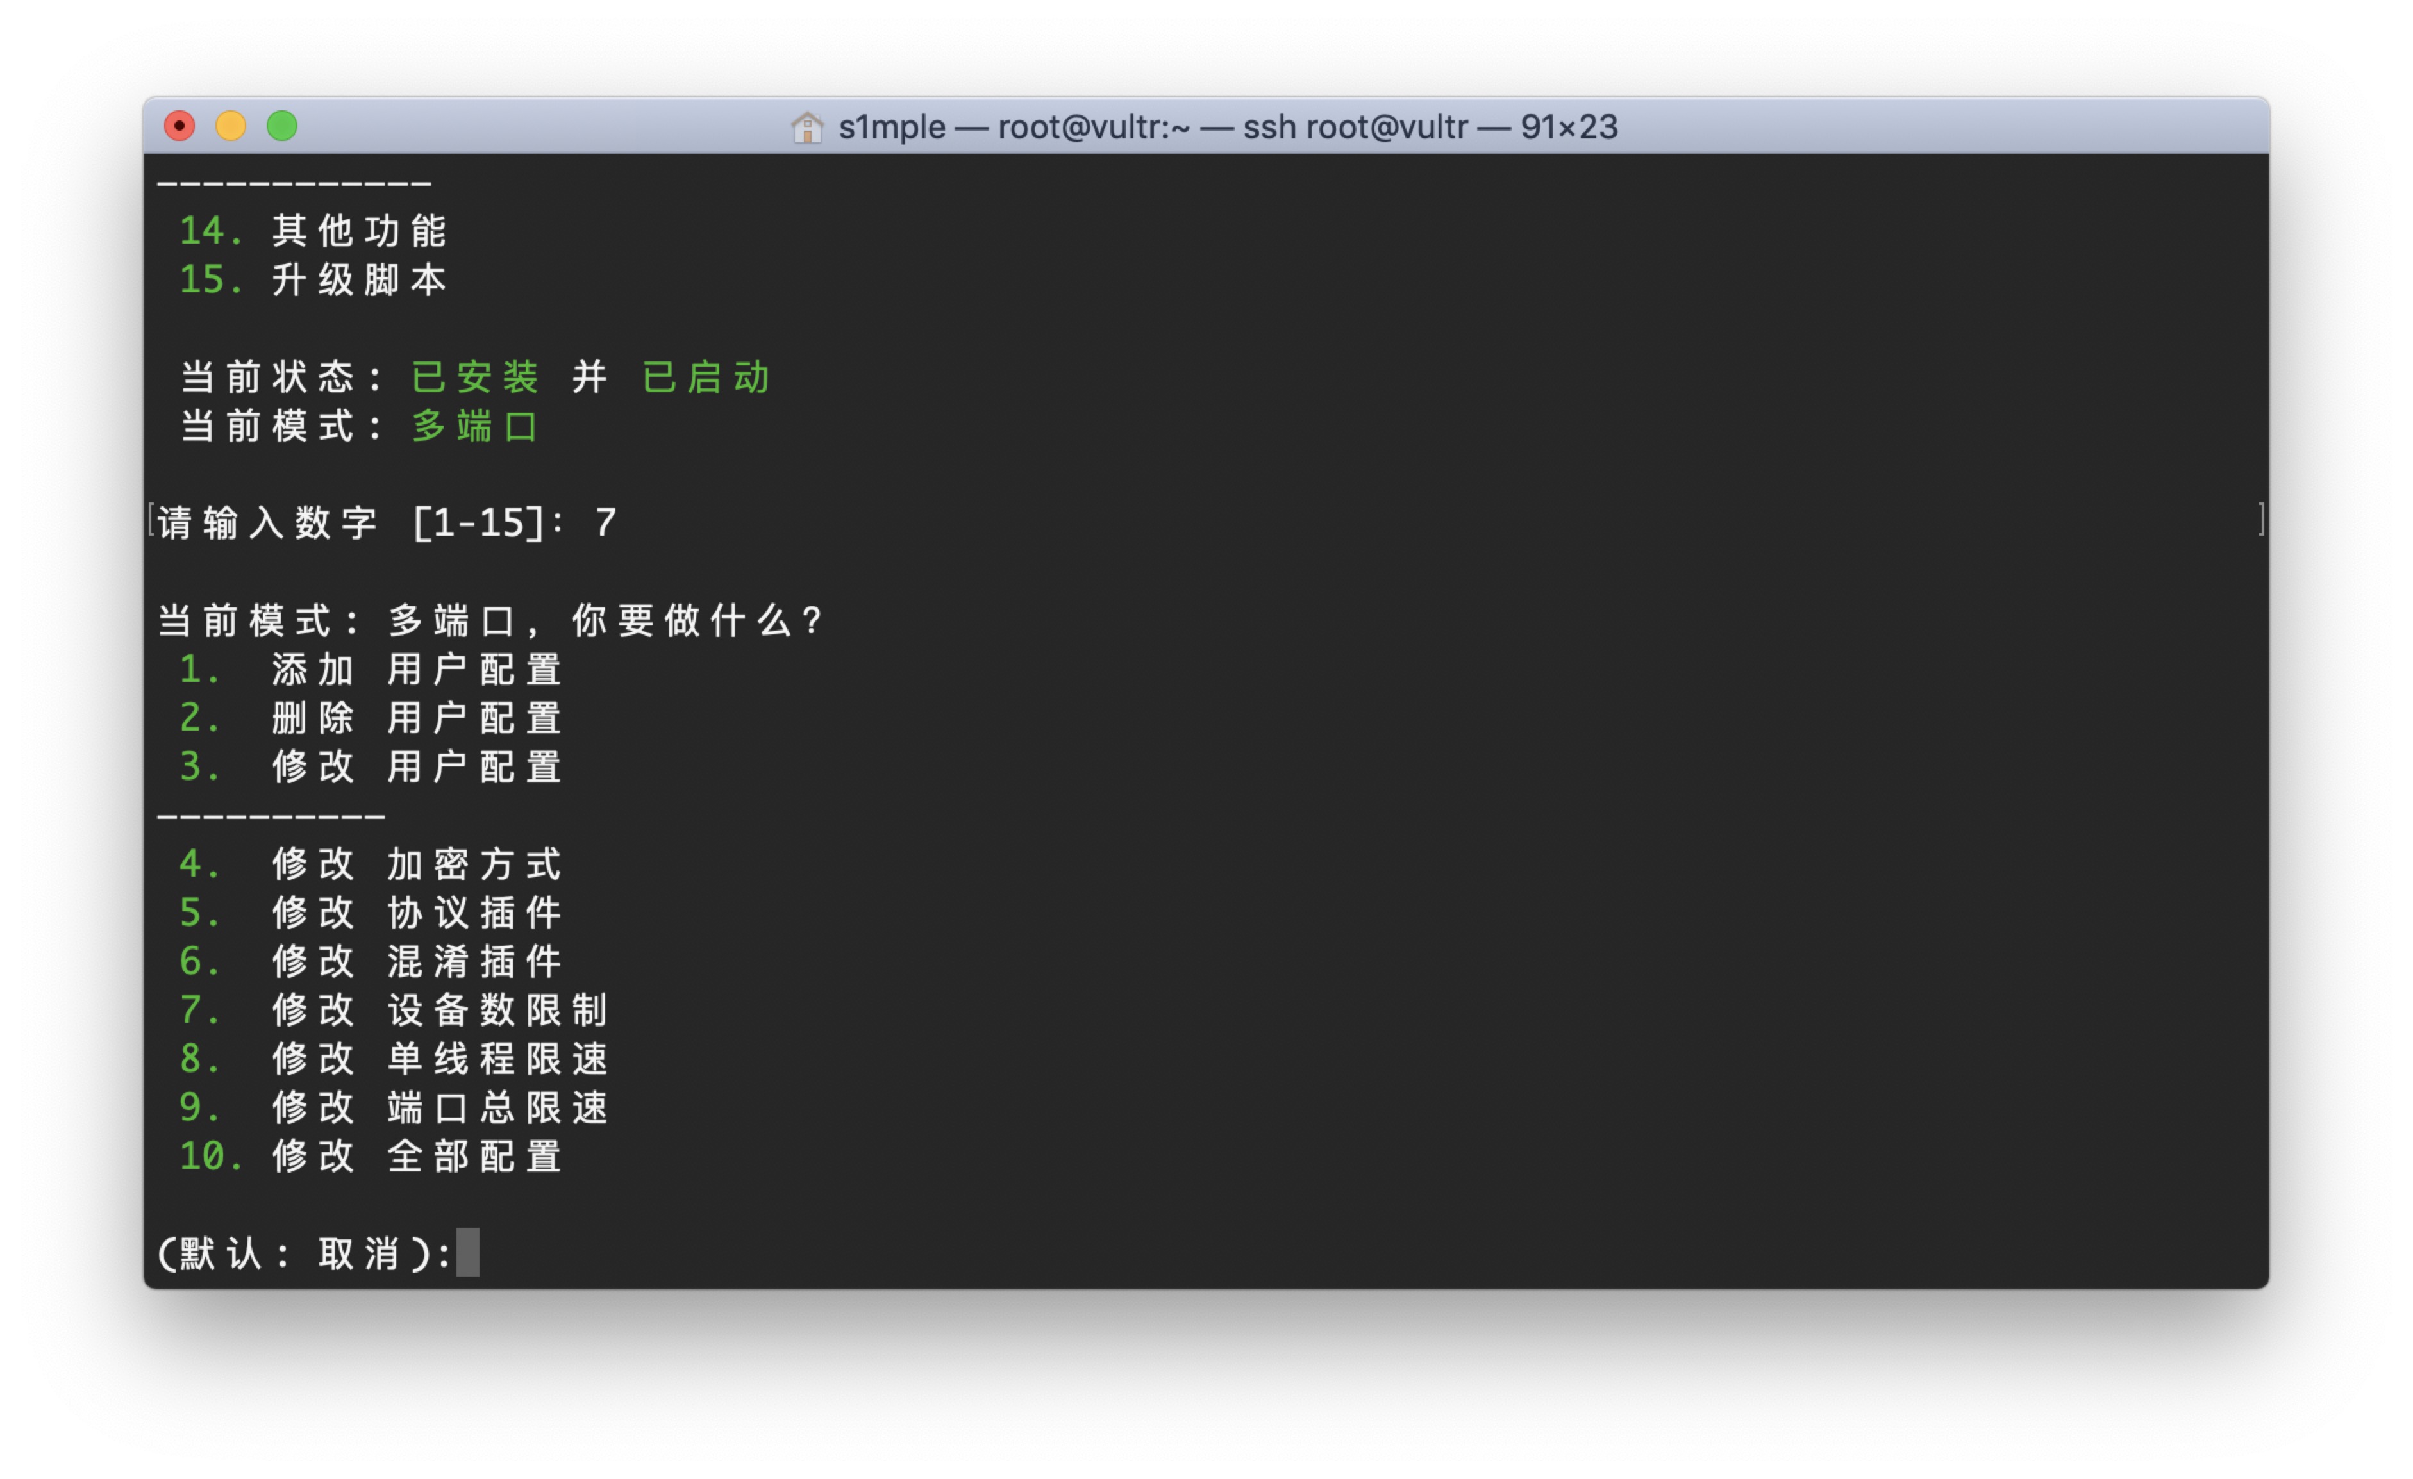Viewport: 2413px width, 1479px height.
Task: Click the red close window button
Action: coord(180,126)
